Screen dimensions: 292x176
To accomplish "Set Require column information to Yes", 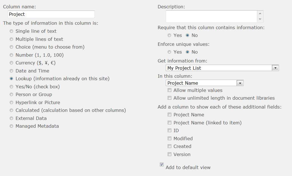I will click(x=169, y=36).
